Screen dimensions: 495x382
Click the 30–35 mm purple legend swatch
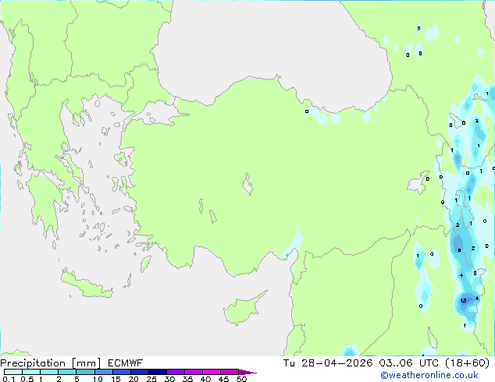(x=176, y=372)
